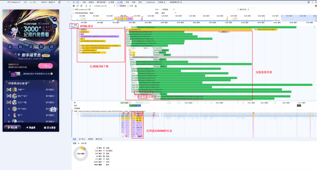
Task: Clear the performance recording
Action: [x=81, y=6]
